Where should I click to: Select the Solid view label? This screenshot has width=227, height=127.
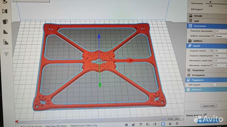pyautogui.click(x=163, y=119)
